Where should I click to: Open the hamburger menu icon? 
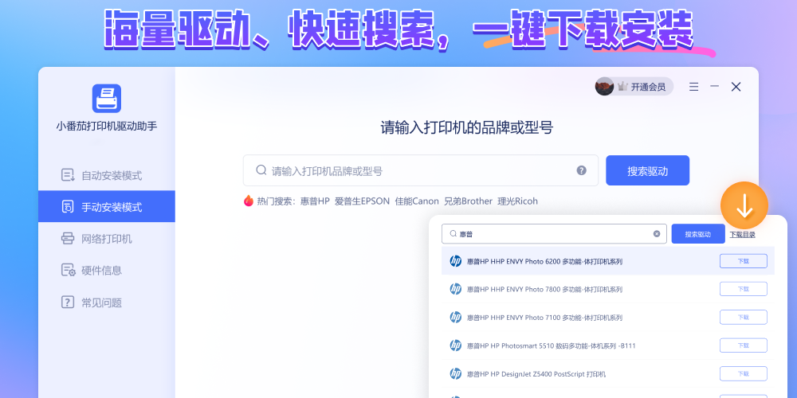click(x=694, y=87)
